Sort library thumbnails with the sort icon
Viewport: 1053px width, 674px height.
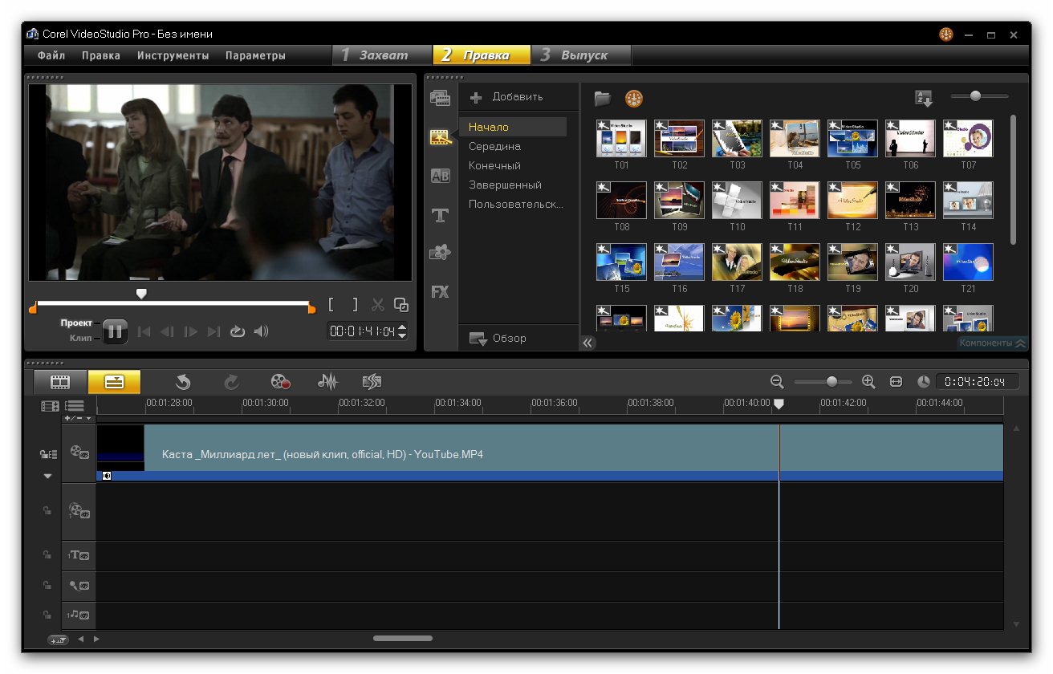[x=924, y=98]
